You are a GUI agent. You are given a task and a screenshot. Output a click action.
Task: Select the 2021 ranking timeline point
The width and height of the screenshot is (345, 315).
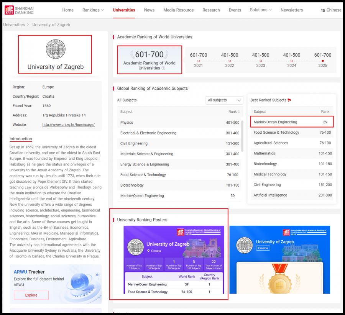[x=199, y=61]
